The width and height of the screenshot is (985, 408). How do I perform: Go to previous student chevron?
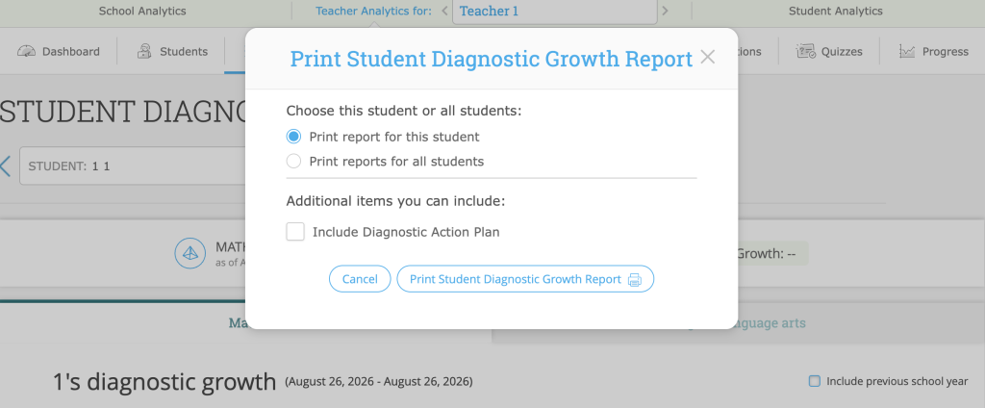tap(5, 166)
